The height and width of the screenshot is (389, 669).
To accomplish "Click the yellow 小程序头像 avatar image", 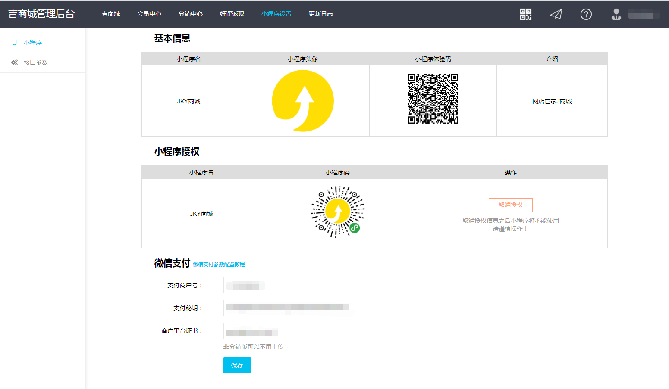I will pyautogui.click(x=303, y=101).
